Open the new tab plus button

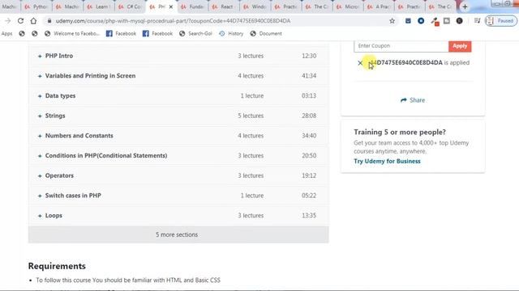click(465, 6)
